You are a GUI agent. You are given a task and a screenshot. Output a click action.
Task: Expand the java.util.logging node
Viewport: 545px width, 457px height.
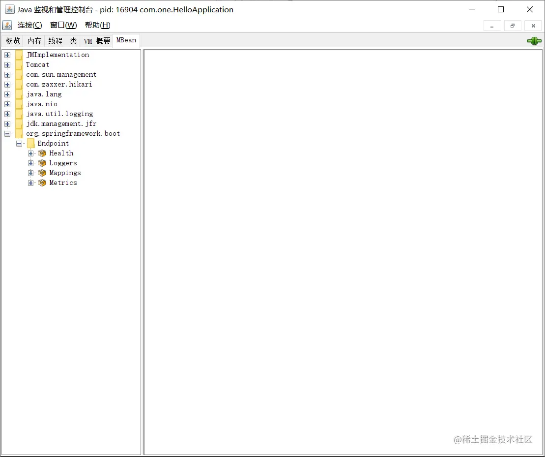coord(7,114)
